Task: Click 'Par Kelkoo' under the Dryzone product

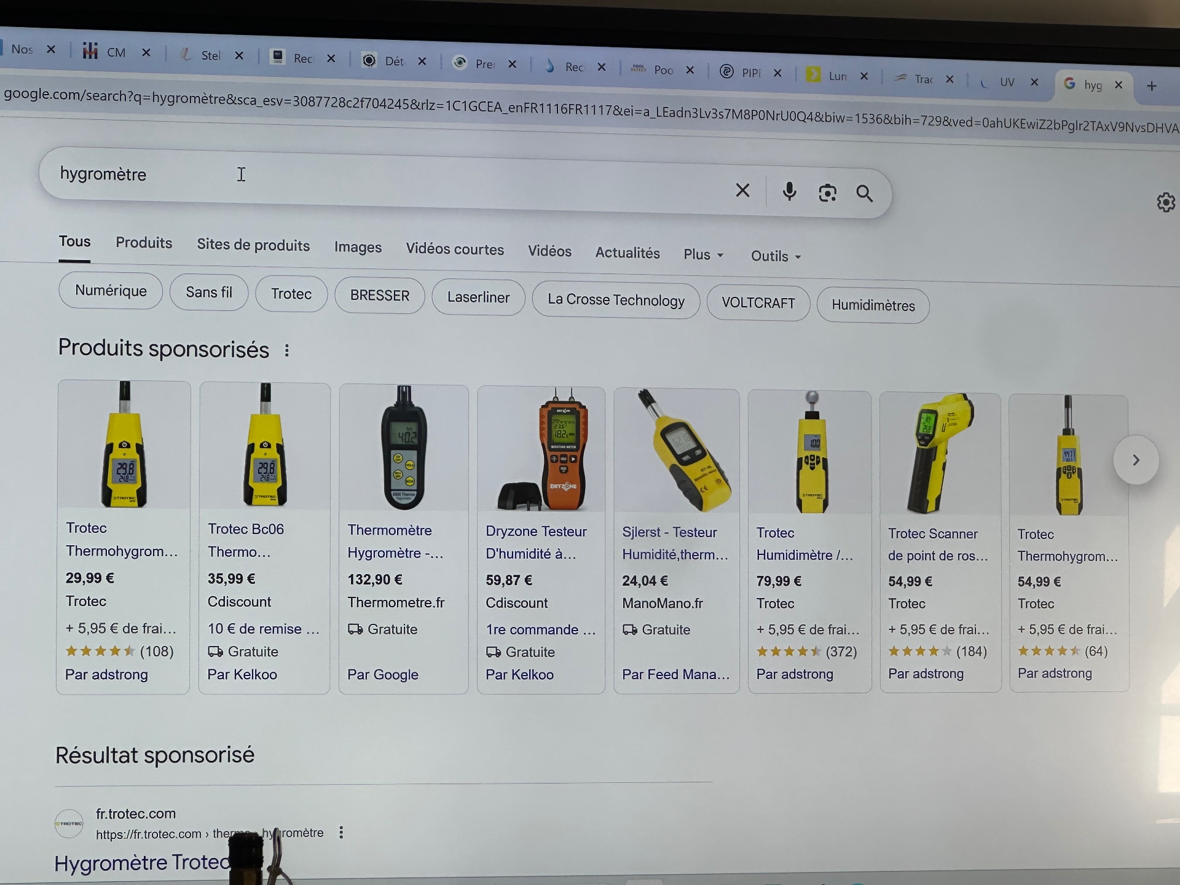Action: tap(519, 675)
